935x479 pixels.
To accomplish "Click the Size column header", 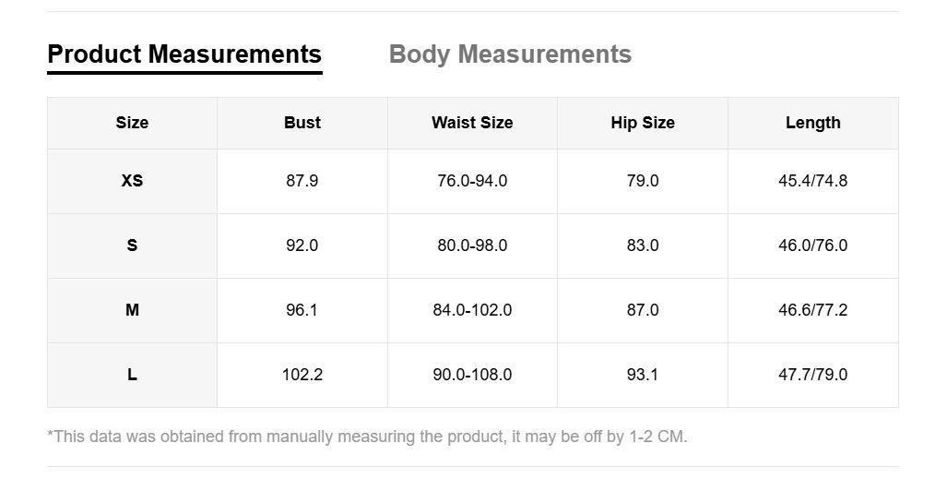I will coord(132,123).
